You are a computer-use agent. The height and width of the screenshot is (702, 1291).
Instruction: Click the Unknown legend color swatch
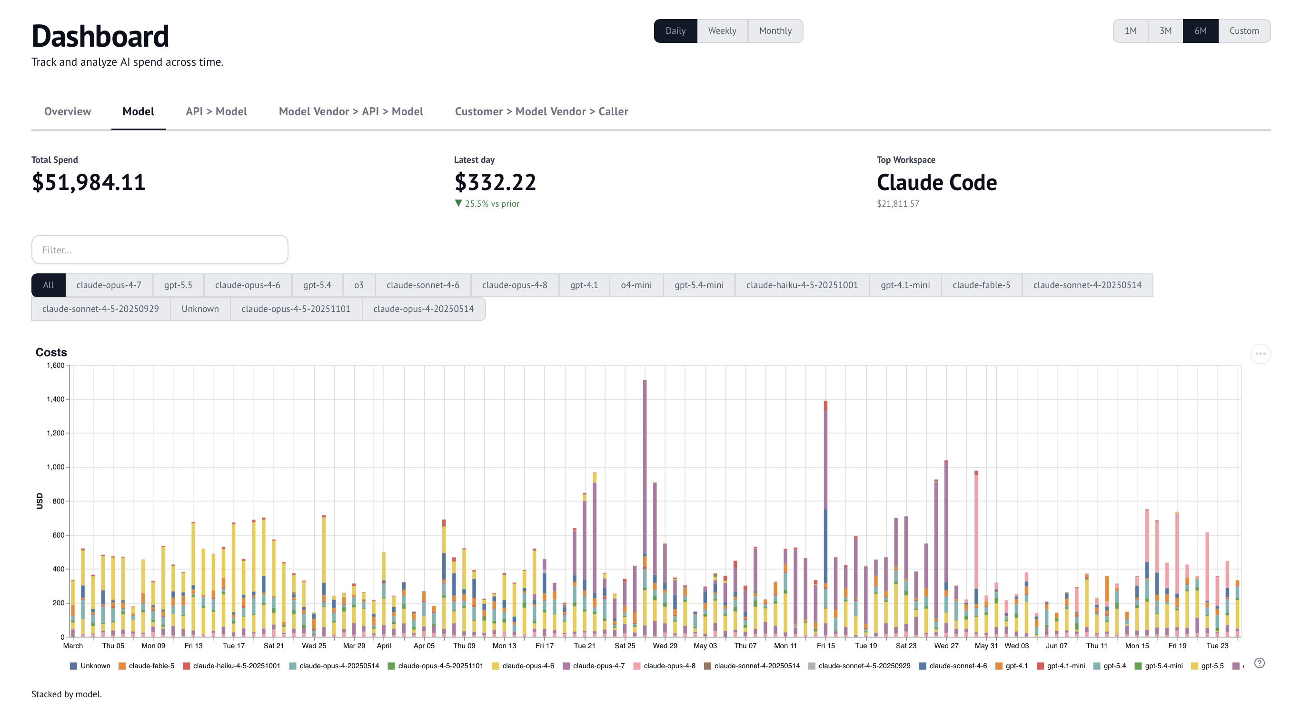pos(74,666)
